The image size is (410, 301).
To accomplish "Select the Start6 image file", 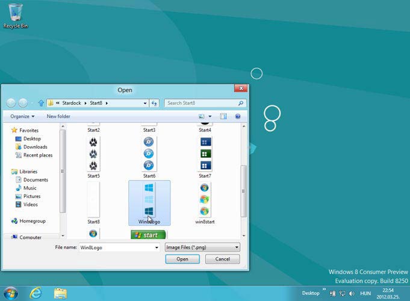I will pos(149,154).
